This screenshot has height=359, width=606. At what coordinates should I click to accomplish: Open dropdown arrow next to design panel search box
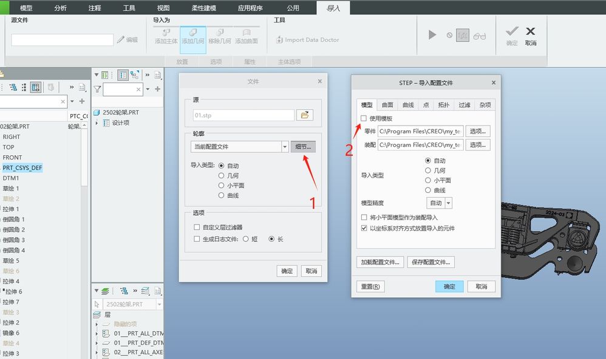tap(148, 89)
